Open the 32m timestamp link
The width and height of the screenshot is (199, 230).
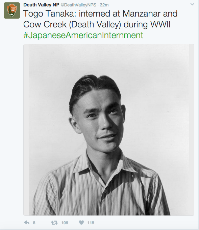(104, 5)
